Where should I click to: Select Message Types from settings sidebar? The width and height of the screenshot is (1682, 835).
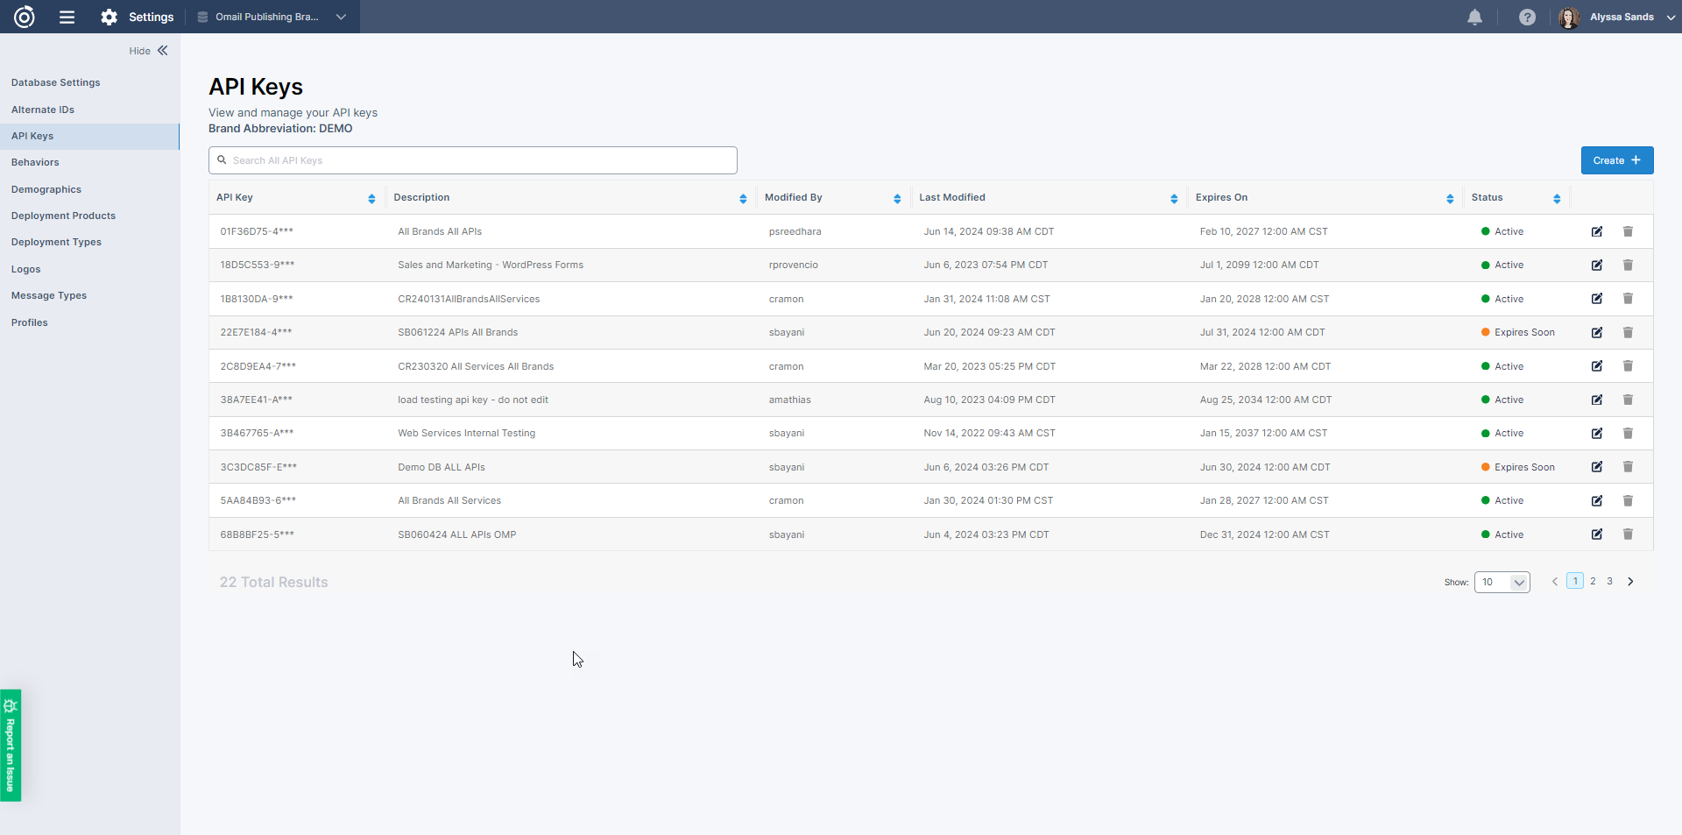[x=49, y=295]
